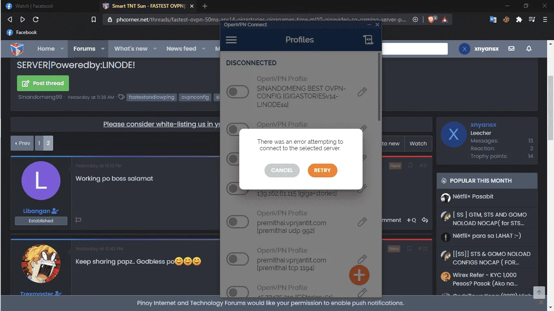Edit the premithai udp 992 profile
Viewport: 554px width, 311px height.
(362, 222)
